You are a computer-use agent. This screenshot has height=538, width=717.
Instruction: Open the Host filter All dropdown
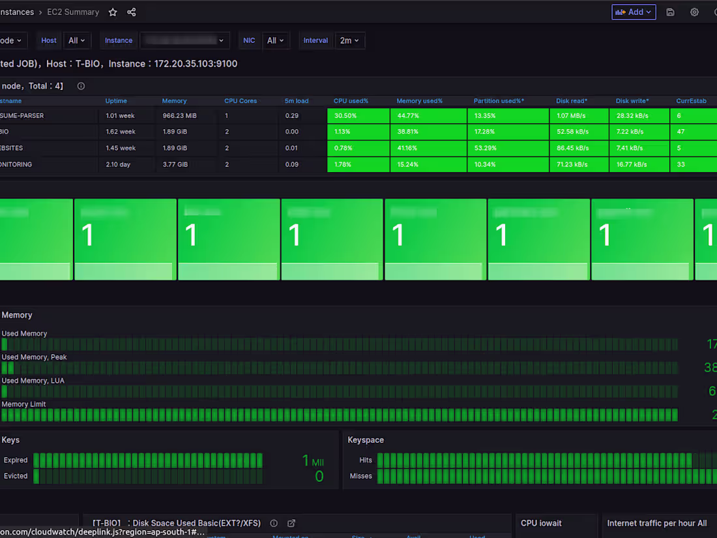coord(77,40)
